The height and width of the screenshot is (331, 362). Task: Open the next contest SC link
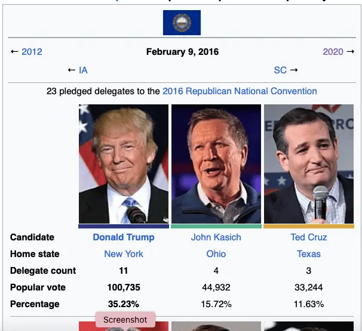(x=280, y=70)
